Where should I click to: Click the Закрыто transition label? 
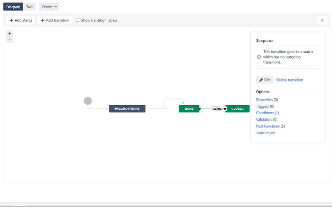click(x=219, y=109)
